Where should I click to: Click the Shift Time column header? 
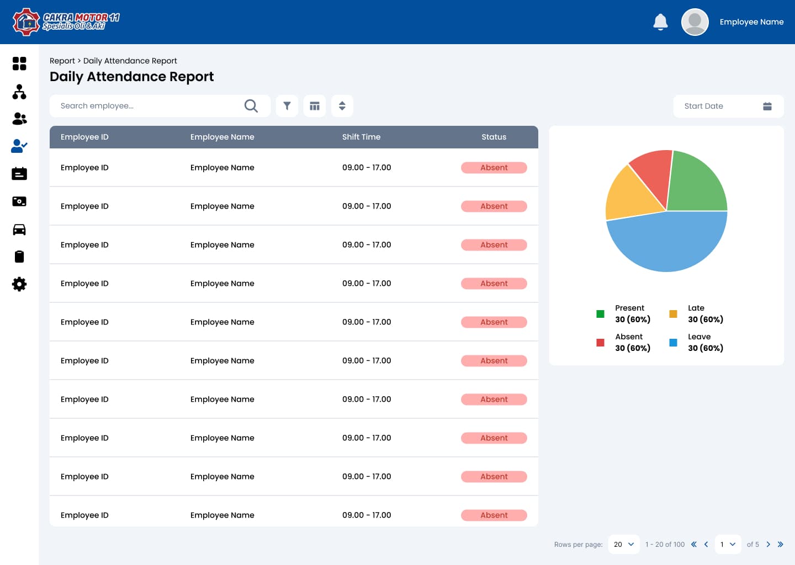click(362, 137)
